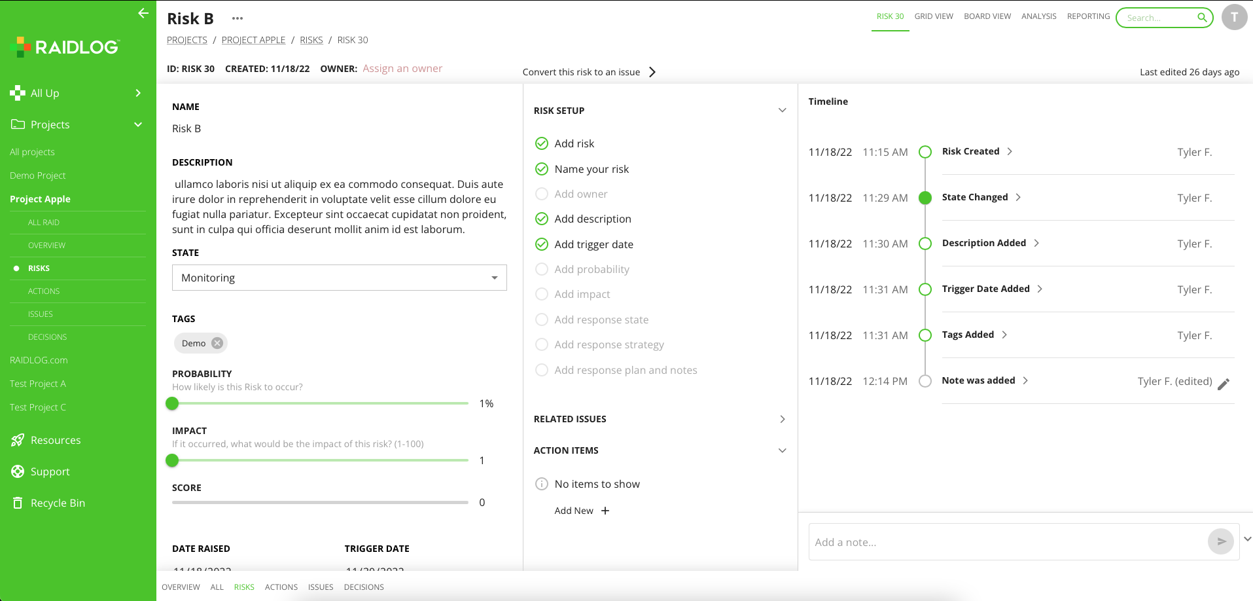The image size is (1253, 601).
Task: Open the Recycle Bin
Action: [58, 503]
